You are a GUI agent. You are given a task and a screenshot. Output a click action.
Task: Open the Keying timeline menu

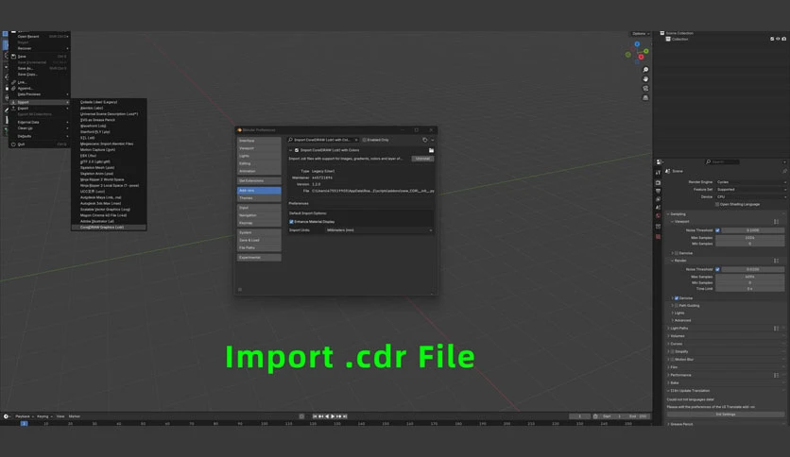44,416
